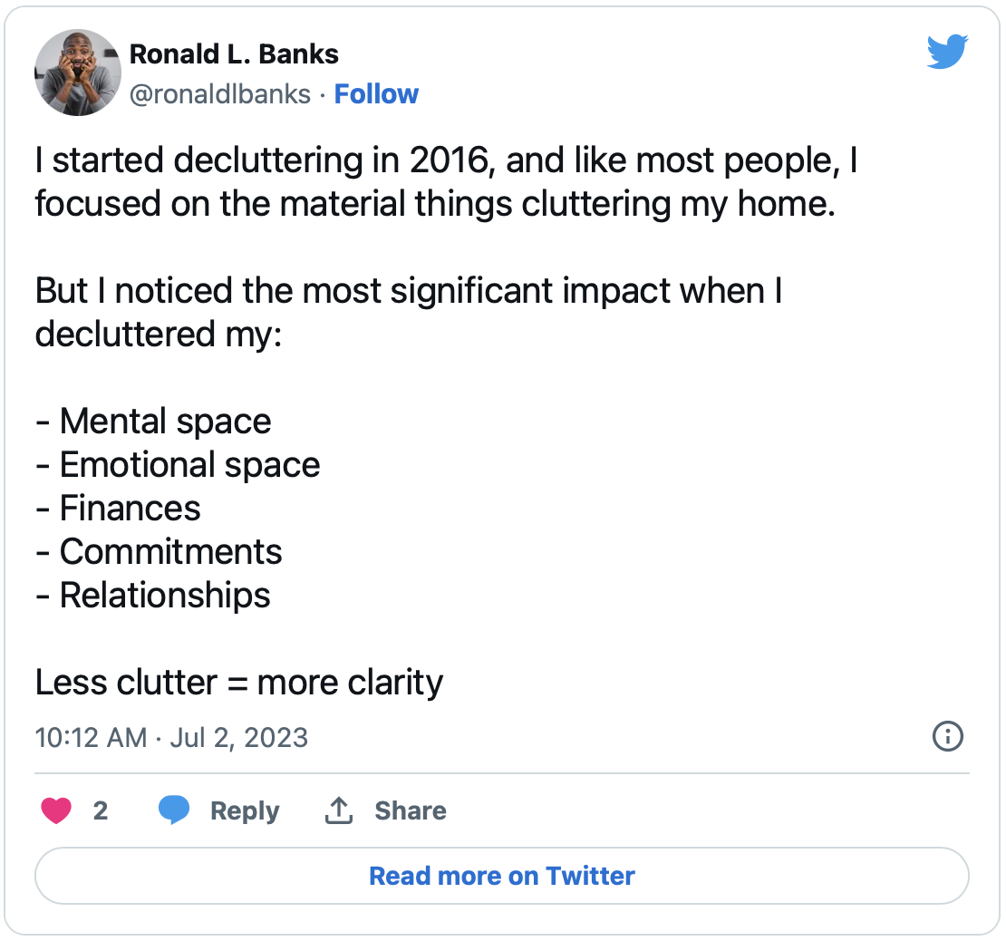The height and width of the screenshot is (941, 1006).
Task: Open the tweet info circle icon
Action: [x=947, y=736]
